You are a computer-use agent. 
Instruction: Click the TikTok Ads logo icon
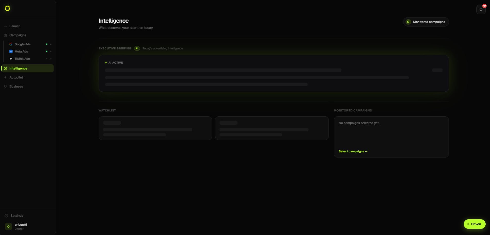(x=11, y=59)
